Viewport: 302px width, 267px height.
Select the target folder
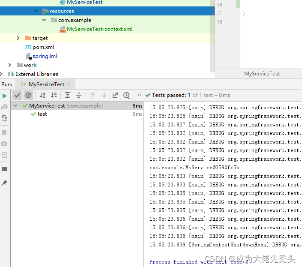coord(40,38)
